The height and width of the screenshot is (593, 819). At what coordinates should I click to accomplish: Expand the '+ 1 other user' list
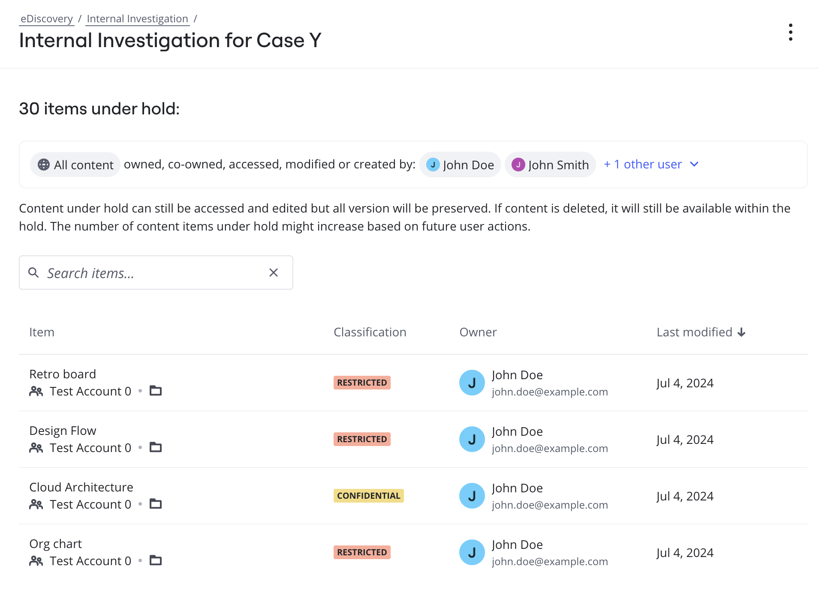click(651, 165)
